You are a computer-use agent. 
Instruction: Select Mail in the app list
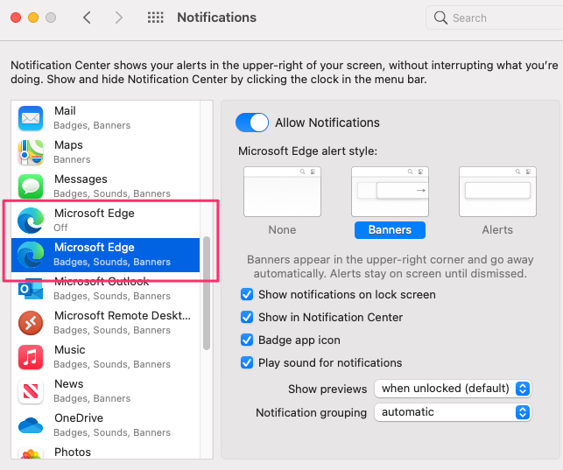(x=105, y=118)
